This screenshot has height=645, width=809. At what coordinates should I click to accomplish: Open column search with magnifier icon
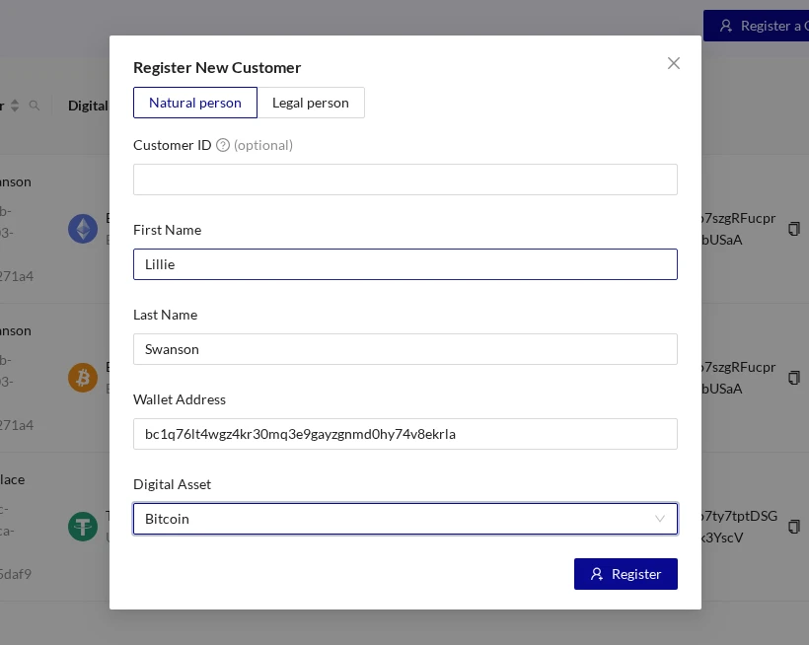point(35,106)
